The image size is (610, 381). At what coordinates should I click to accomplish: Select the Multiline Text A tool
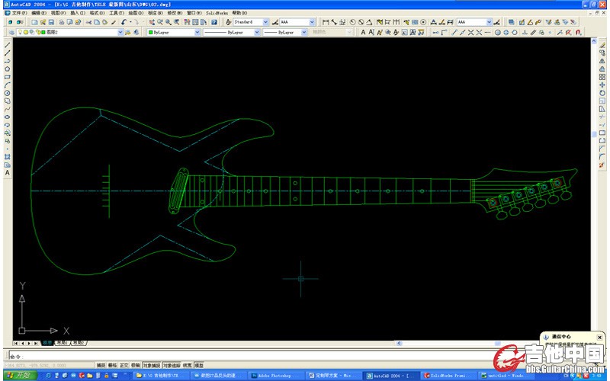[8, 173]
